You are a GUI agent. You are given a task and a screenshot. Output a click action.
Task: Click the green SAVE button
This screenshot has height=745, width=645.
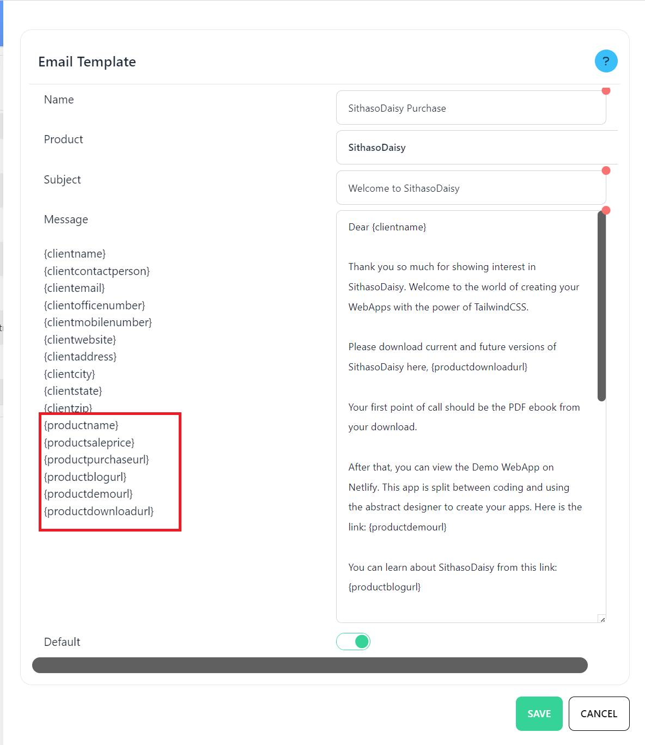click(539, 713)
